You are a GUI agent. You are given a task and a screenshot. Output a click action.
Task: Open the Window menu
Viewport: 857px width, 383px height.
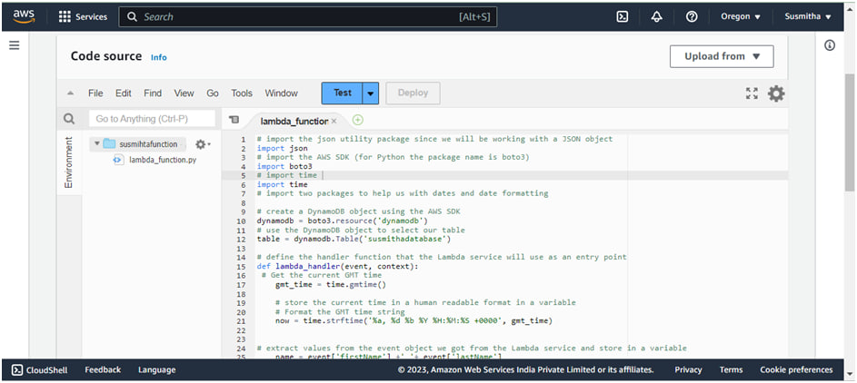coord(281,93)
